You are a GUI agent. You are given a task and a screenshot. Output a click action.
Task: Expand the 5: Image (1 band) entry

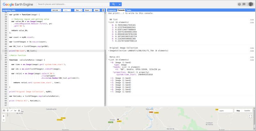tap(111, 87)
